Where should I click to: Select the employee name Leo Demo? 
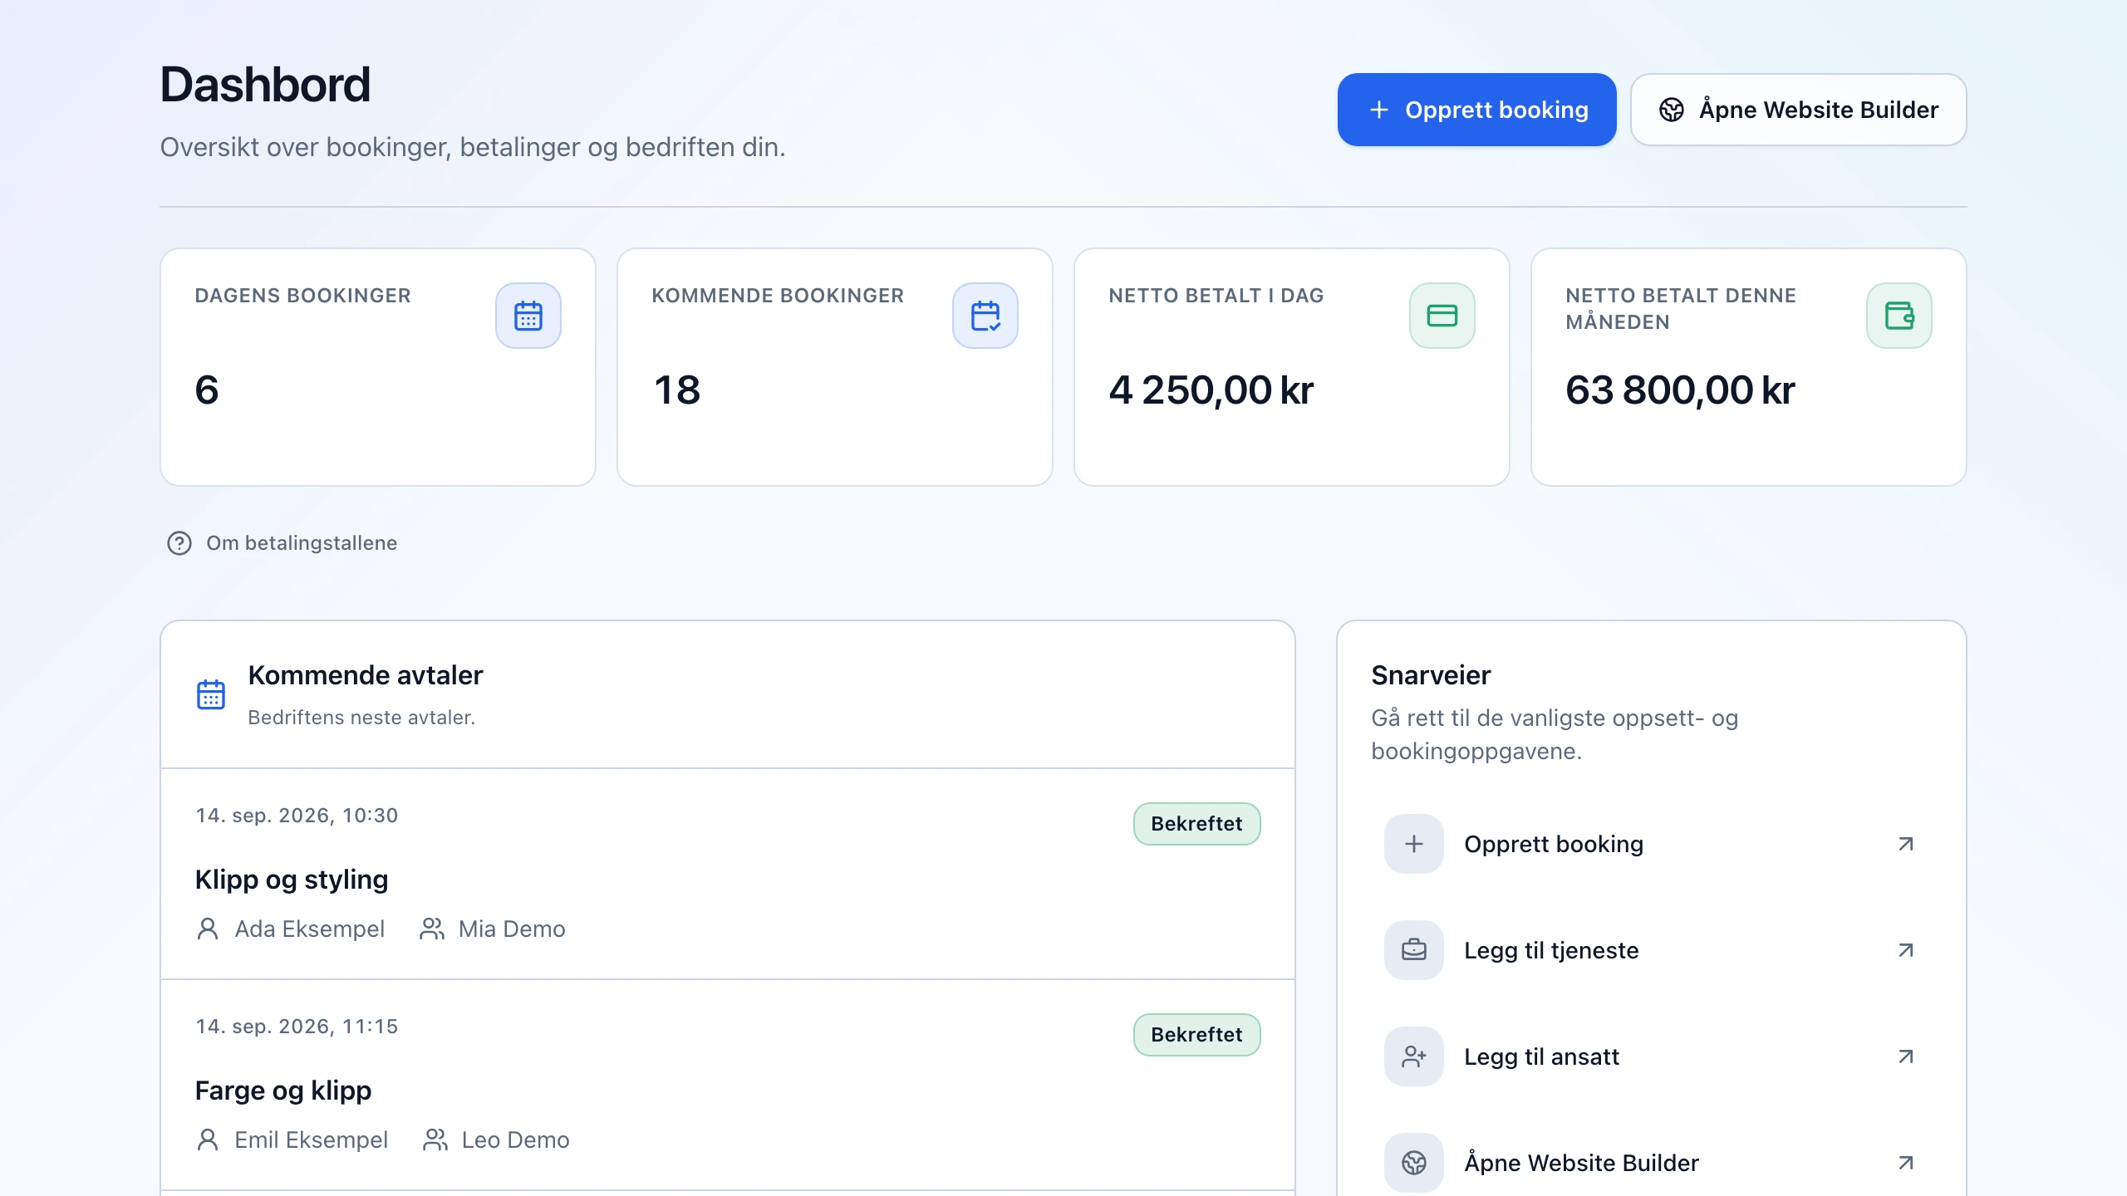(515, 1140)
